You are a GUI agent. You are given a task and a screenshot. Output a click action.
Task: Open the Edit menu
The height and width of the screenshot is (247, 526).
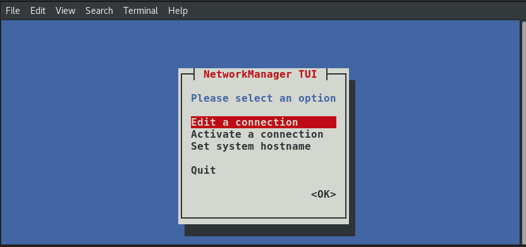(37, 11)
